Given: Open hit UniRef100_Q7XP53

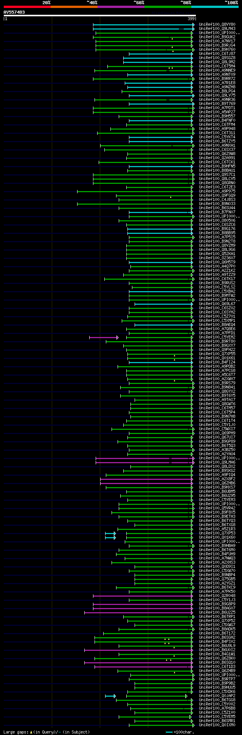Looking at the screenshot, I should pos(217,533).
